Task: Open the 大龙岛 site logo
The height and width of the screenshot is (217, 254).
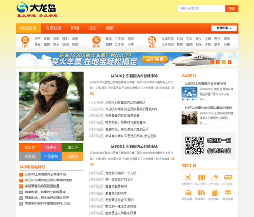Action: pyautogui.click(x=37, y=10)
